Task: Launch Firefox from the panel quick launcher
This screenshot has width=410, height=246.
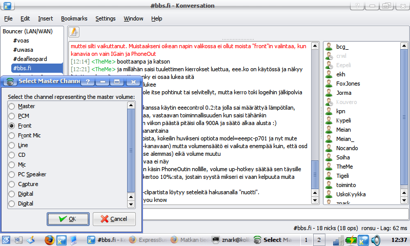Action: pos(49,239)
